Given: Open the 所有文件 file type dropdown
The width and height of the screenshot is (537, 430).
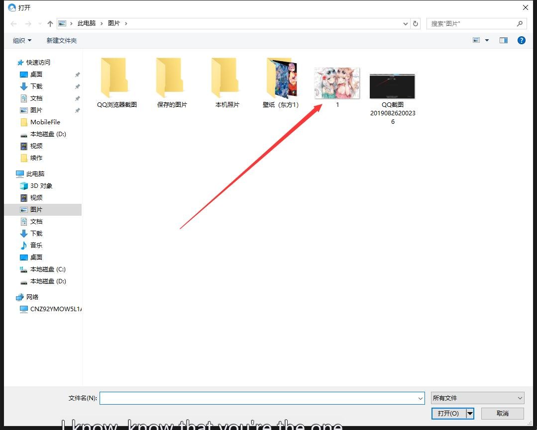Looking at the screenshot, I should click(x=478, y=398).
